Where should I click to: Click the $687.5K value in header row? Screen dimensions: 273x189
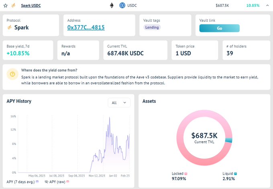point(222,6)
